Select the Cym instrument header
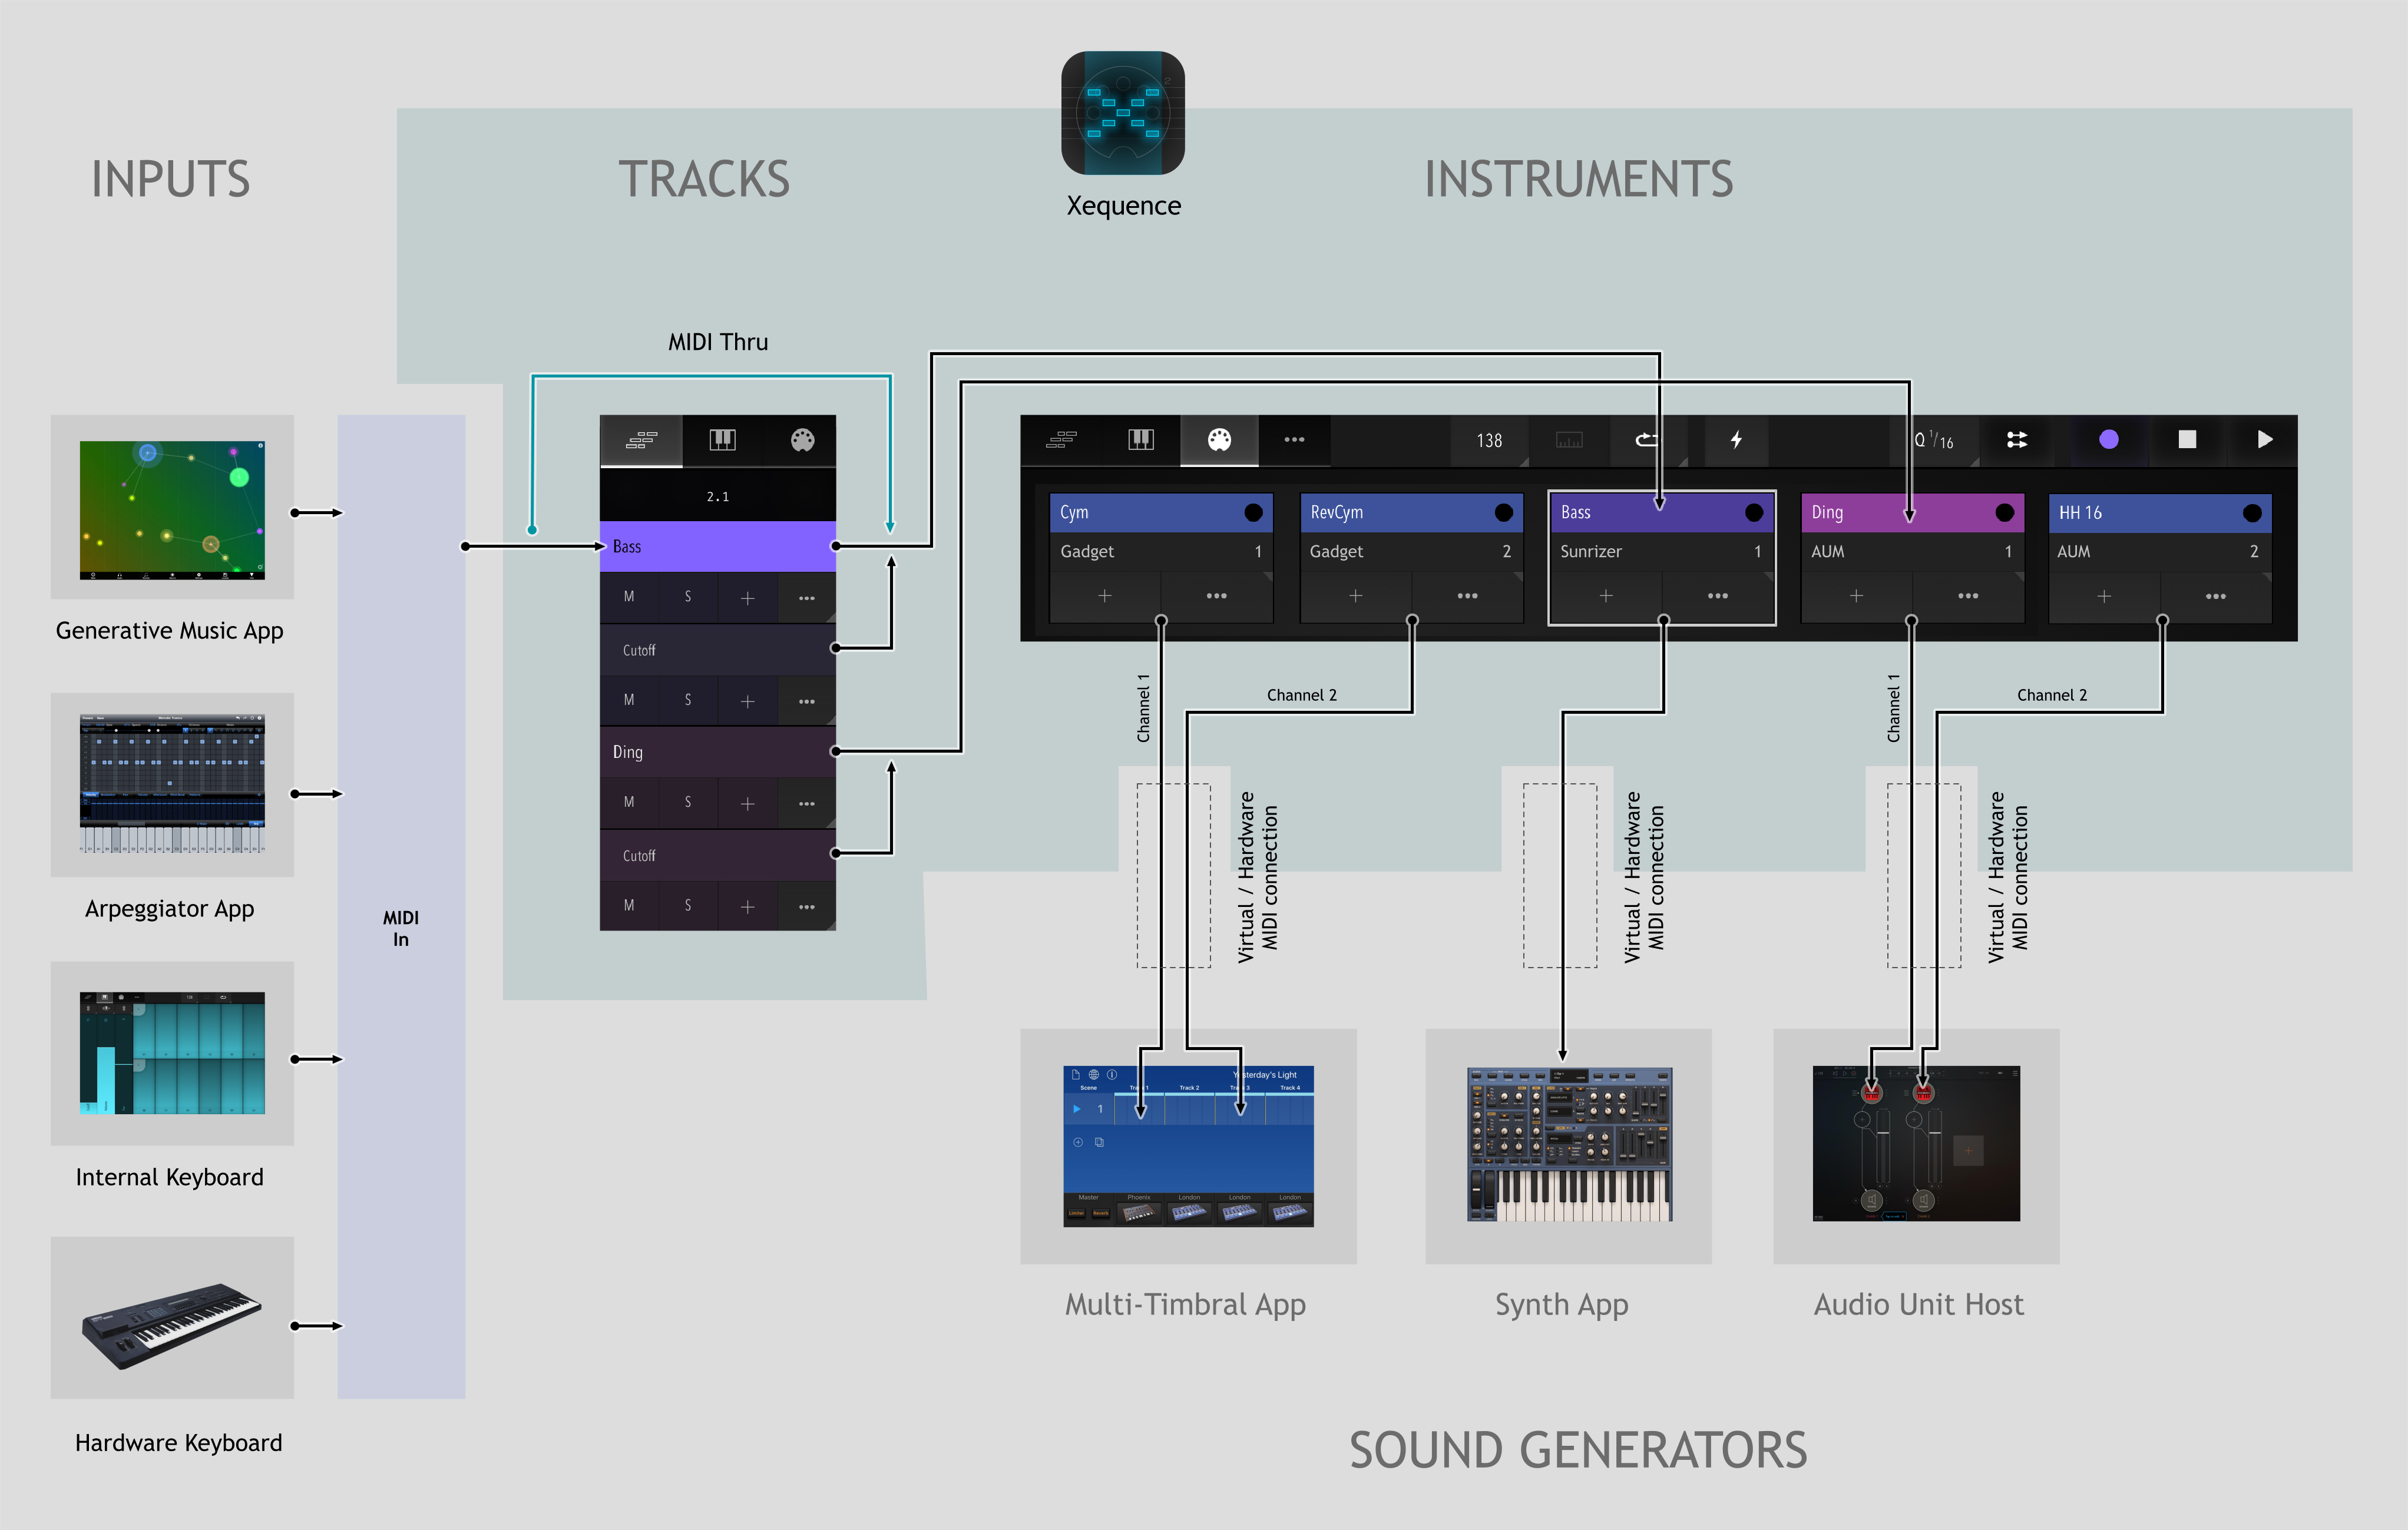Image resolution: width=2408 pixels, height=1530 pixels. click(x=1161, y=512)
